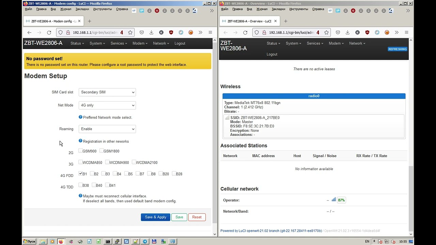Viewport: 436px width, 245px height.
Task: Expand Modem menu in Modem config page
Action: tap(140, 43)
